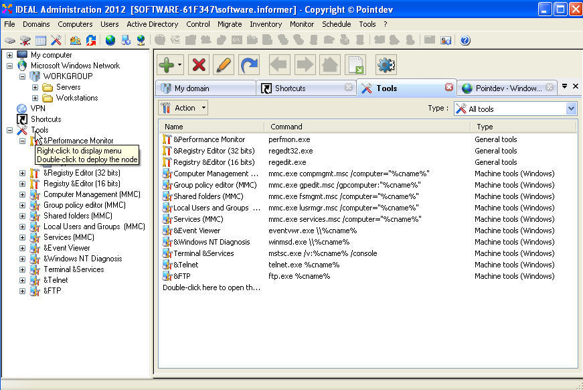This screenshot has height=390, width=583.
Task: Click the table grid icon in top toolbar
Action: coord(41,40)
